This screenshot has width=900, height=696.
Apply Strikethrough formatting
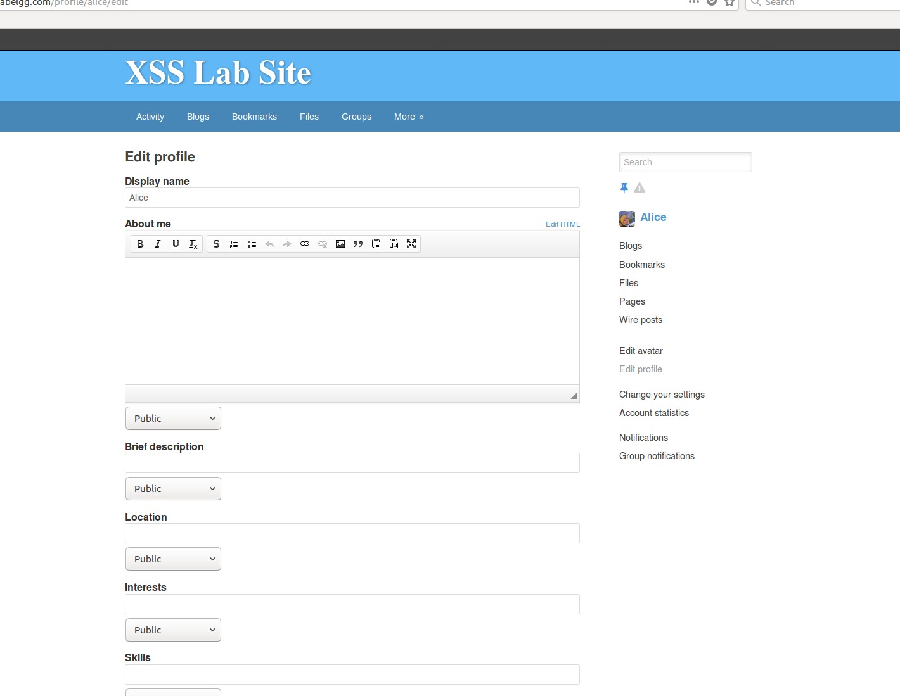(x=216, y=244)
